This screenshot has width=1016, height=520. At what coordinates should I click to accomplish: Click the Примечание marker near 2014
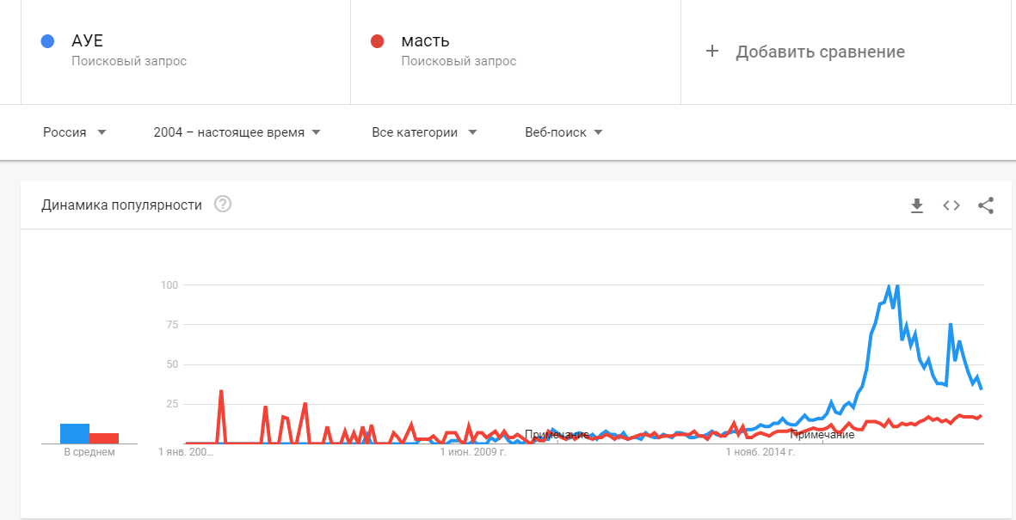click(x=822, y=435)
